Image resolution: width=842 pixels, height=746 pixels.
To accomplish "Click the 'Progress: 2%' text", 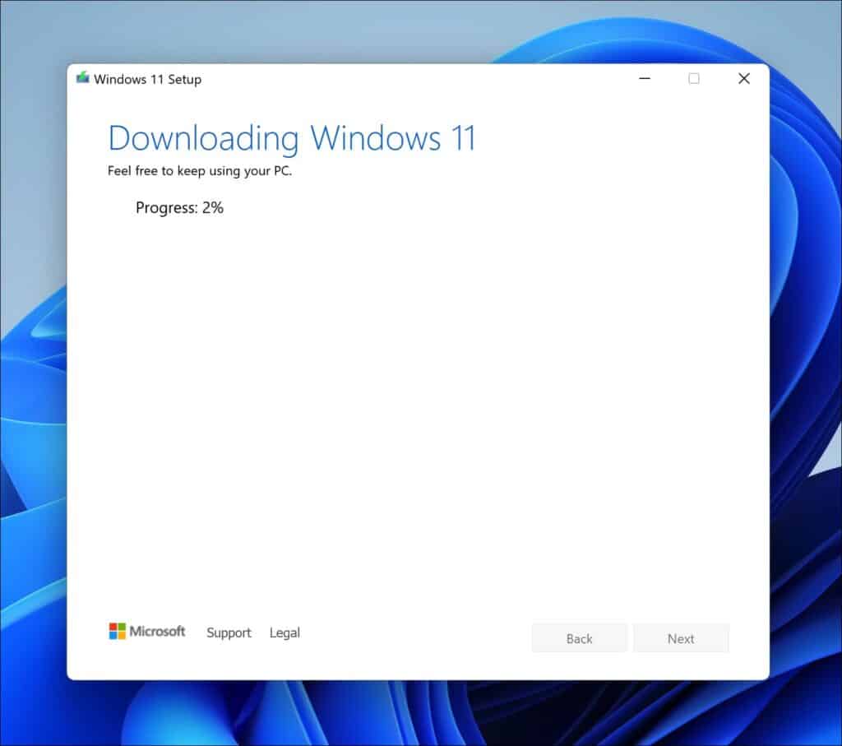I will tap(179, 208).
